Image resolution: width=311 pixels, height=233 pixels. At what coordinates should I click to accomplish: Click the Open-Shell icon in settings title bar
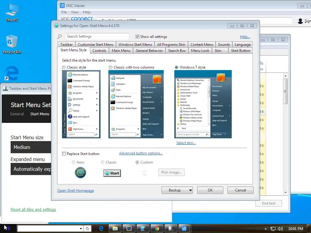[56, 25]
